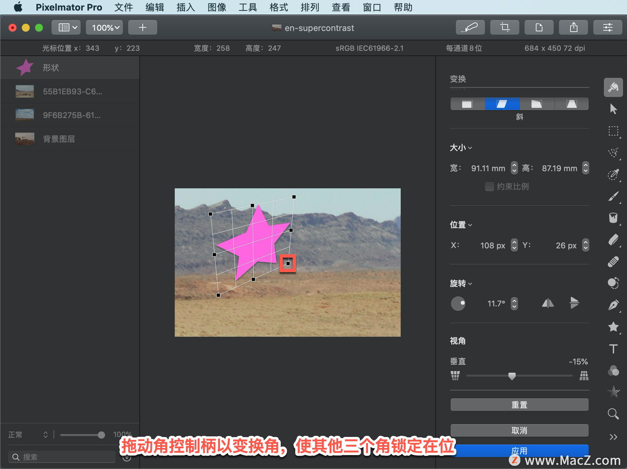Open the 插入 menu
627x469 pixels.
(186, 7)
